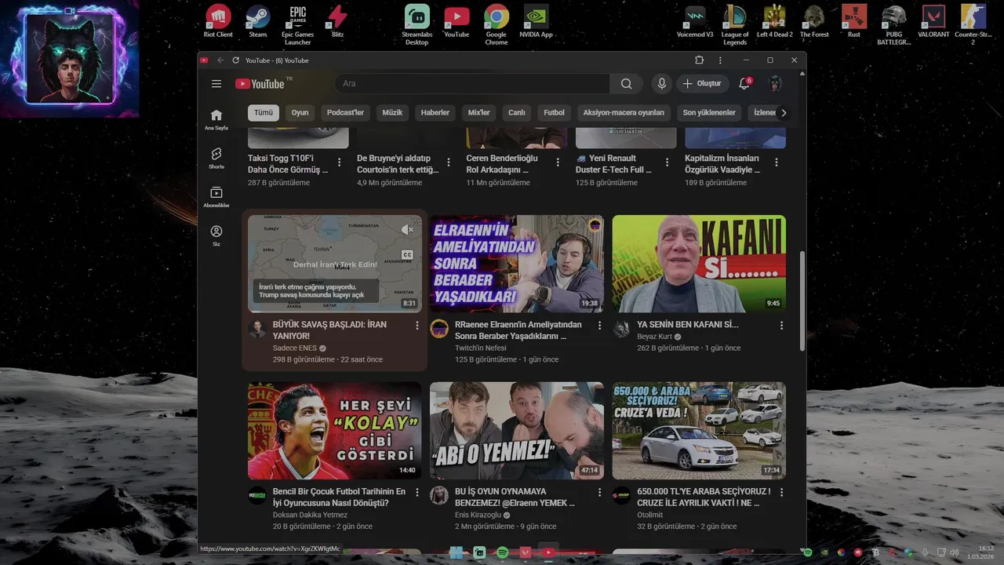Open the extensions puzzle icon
This screenshot has width=1004, height=565.
699,60
